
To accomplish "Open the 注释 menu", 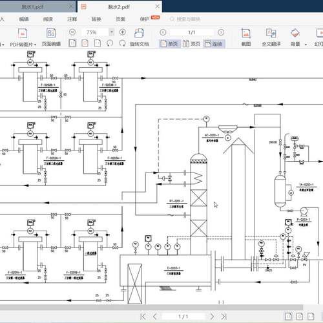I will coord(72,19).
